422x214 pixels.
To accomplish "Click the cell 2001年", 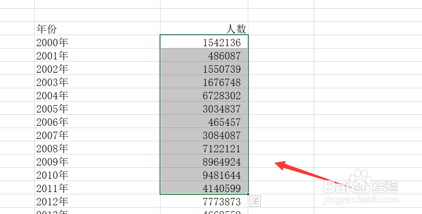I will point(97,55).
